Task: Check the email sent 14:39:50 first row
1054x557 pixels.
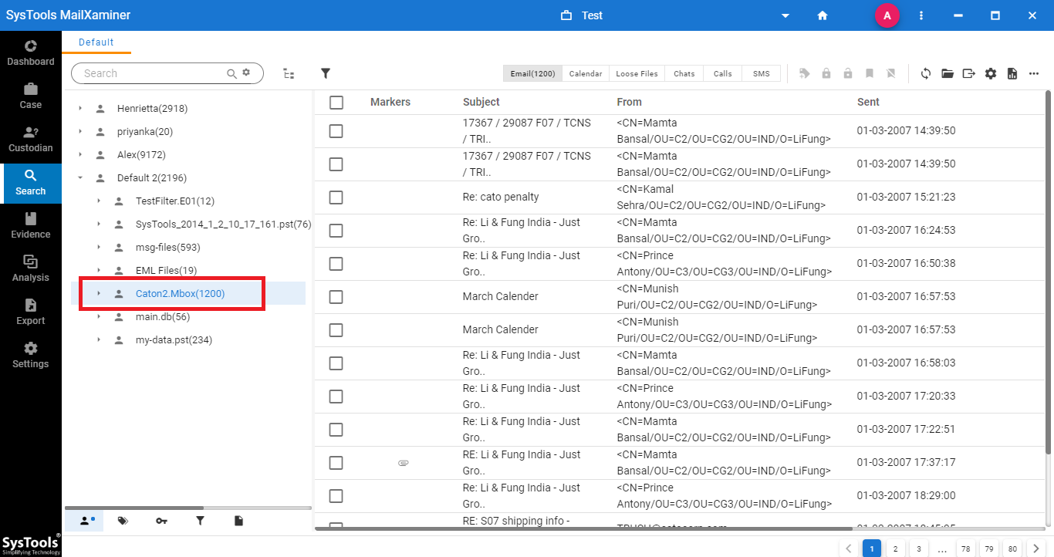Action: pyautogui.click(x=336, y=131)
